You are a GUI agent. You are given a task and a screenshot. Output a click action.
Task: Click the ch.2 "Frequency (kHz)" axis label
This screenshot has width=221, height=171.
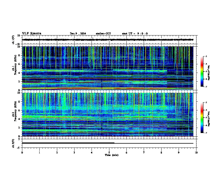15,111
